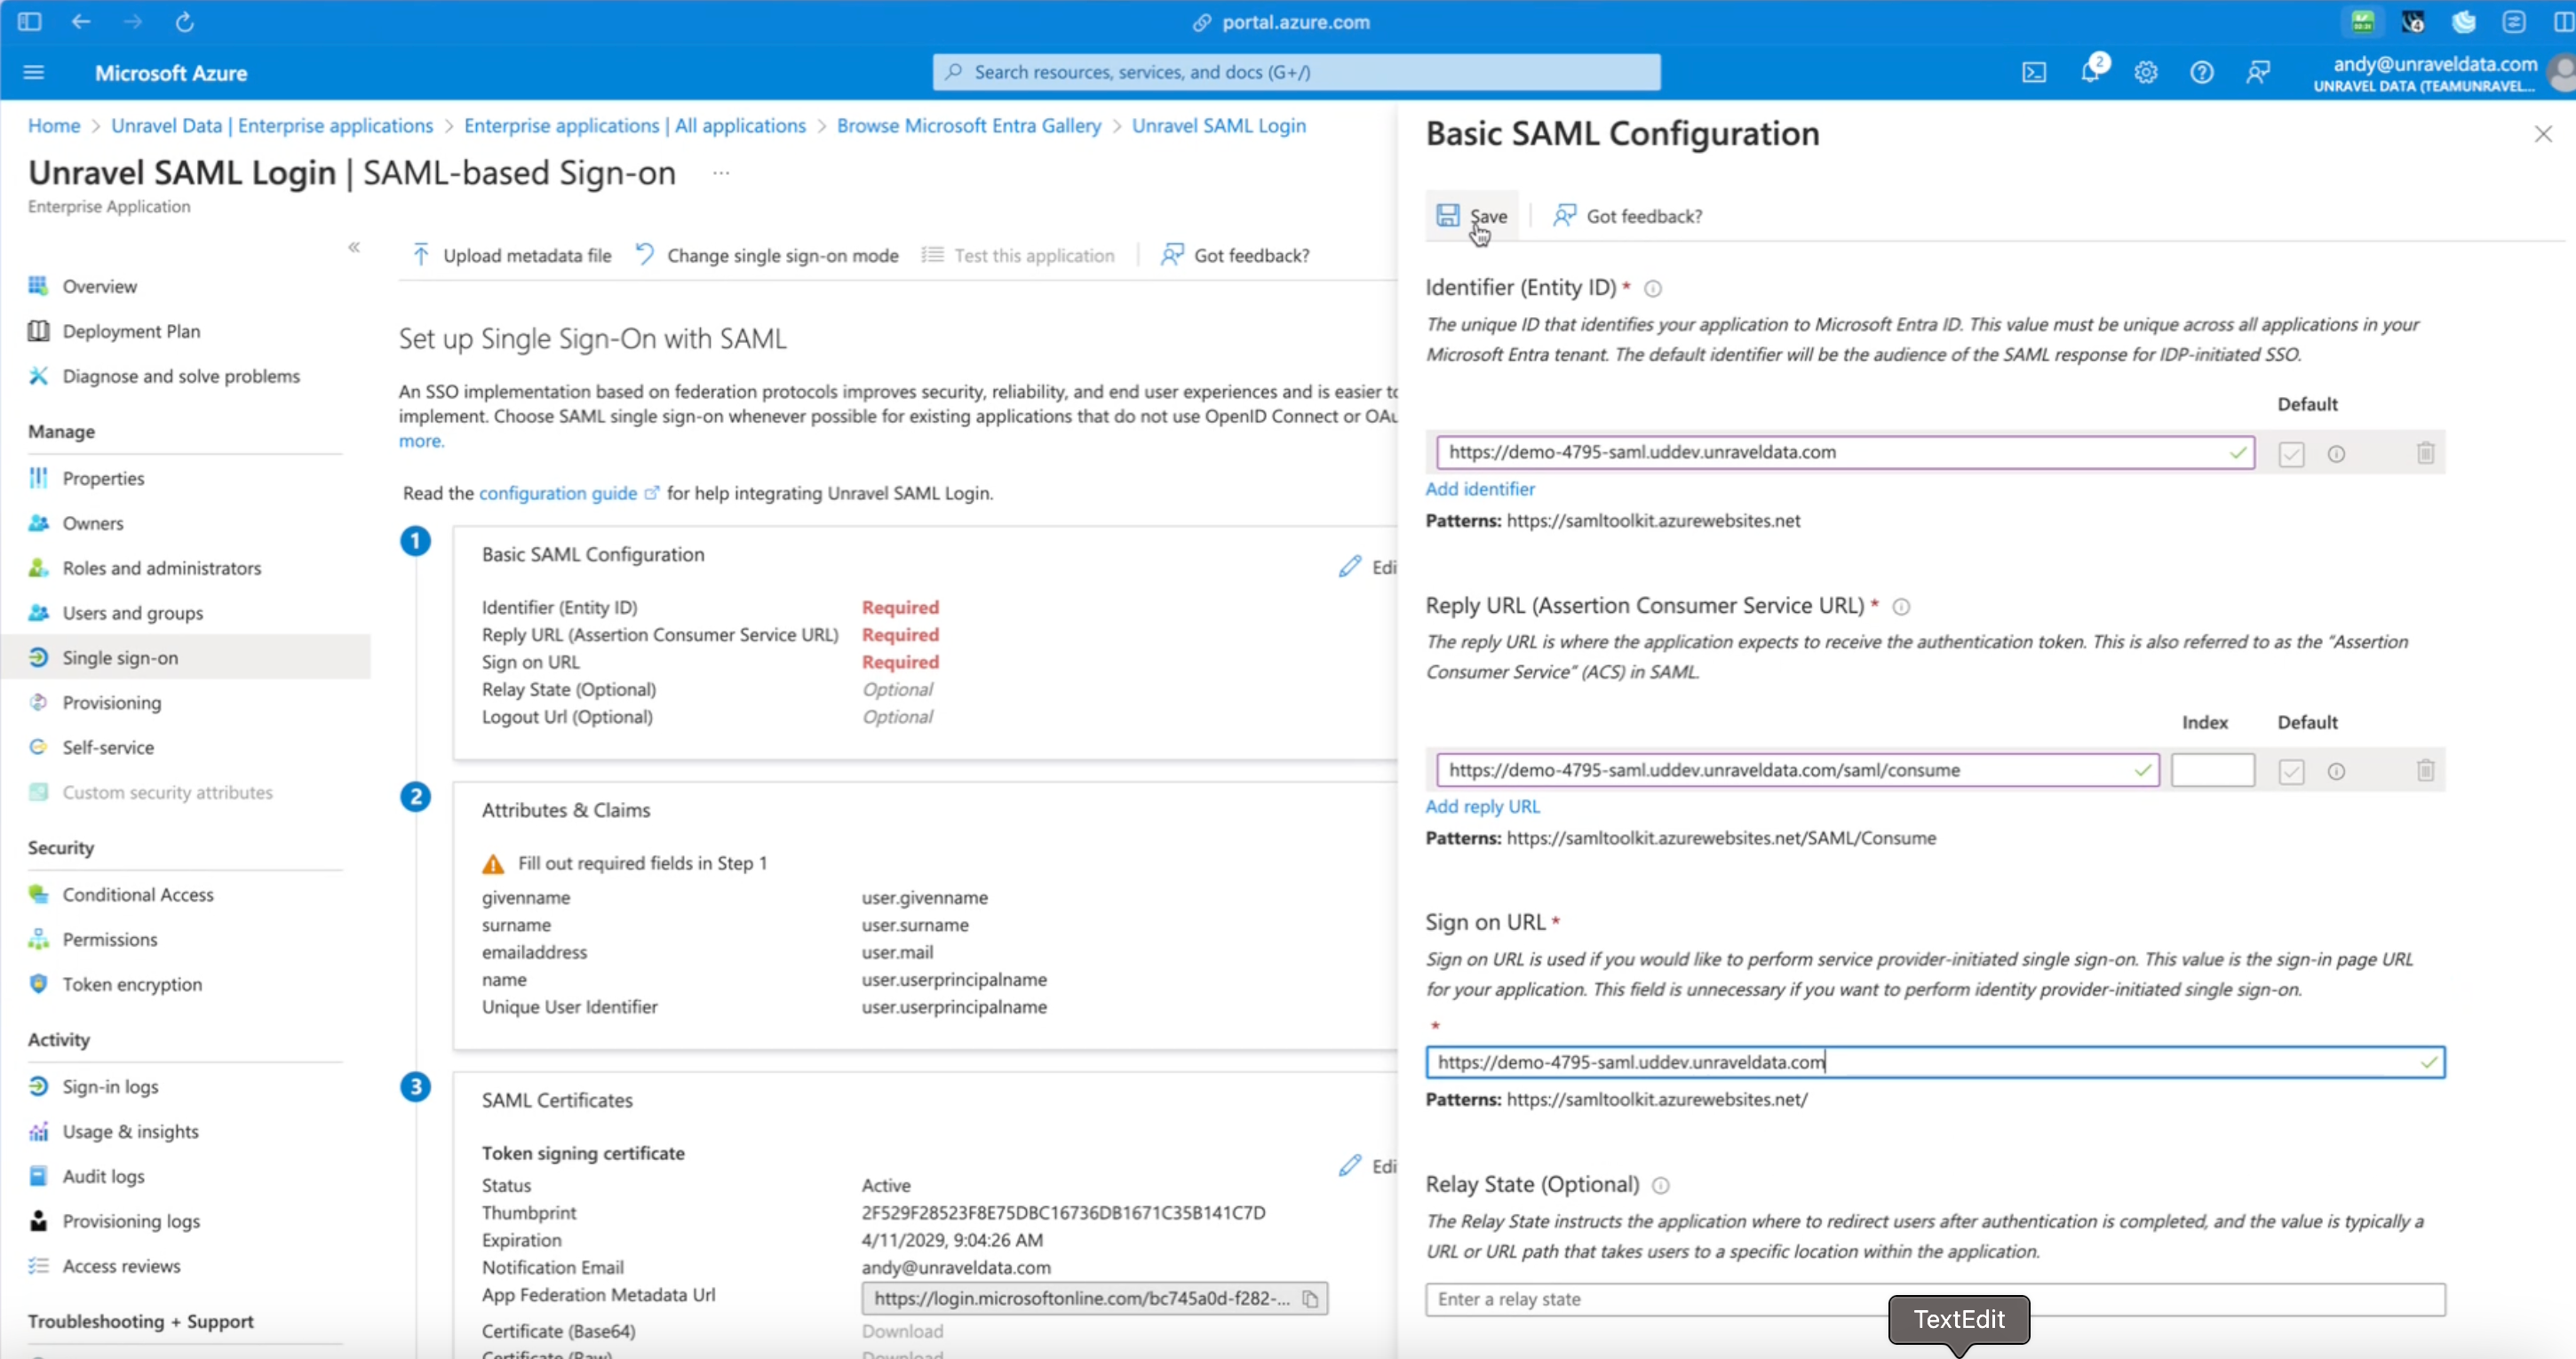Viewport: 2576px width, 1359px height.
Task: Click the Add reply URL link
Action: [x=1483, y=806]
